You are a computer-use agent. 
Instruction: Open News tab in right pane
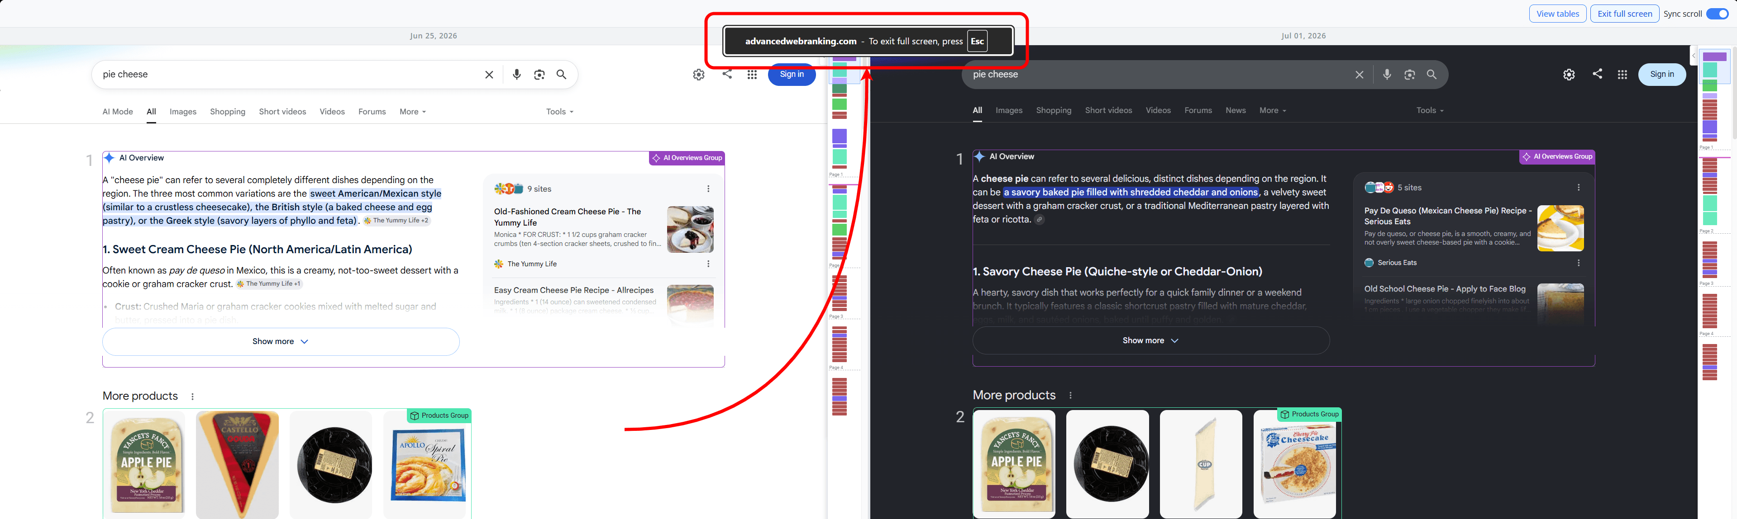coord(1236,110)
